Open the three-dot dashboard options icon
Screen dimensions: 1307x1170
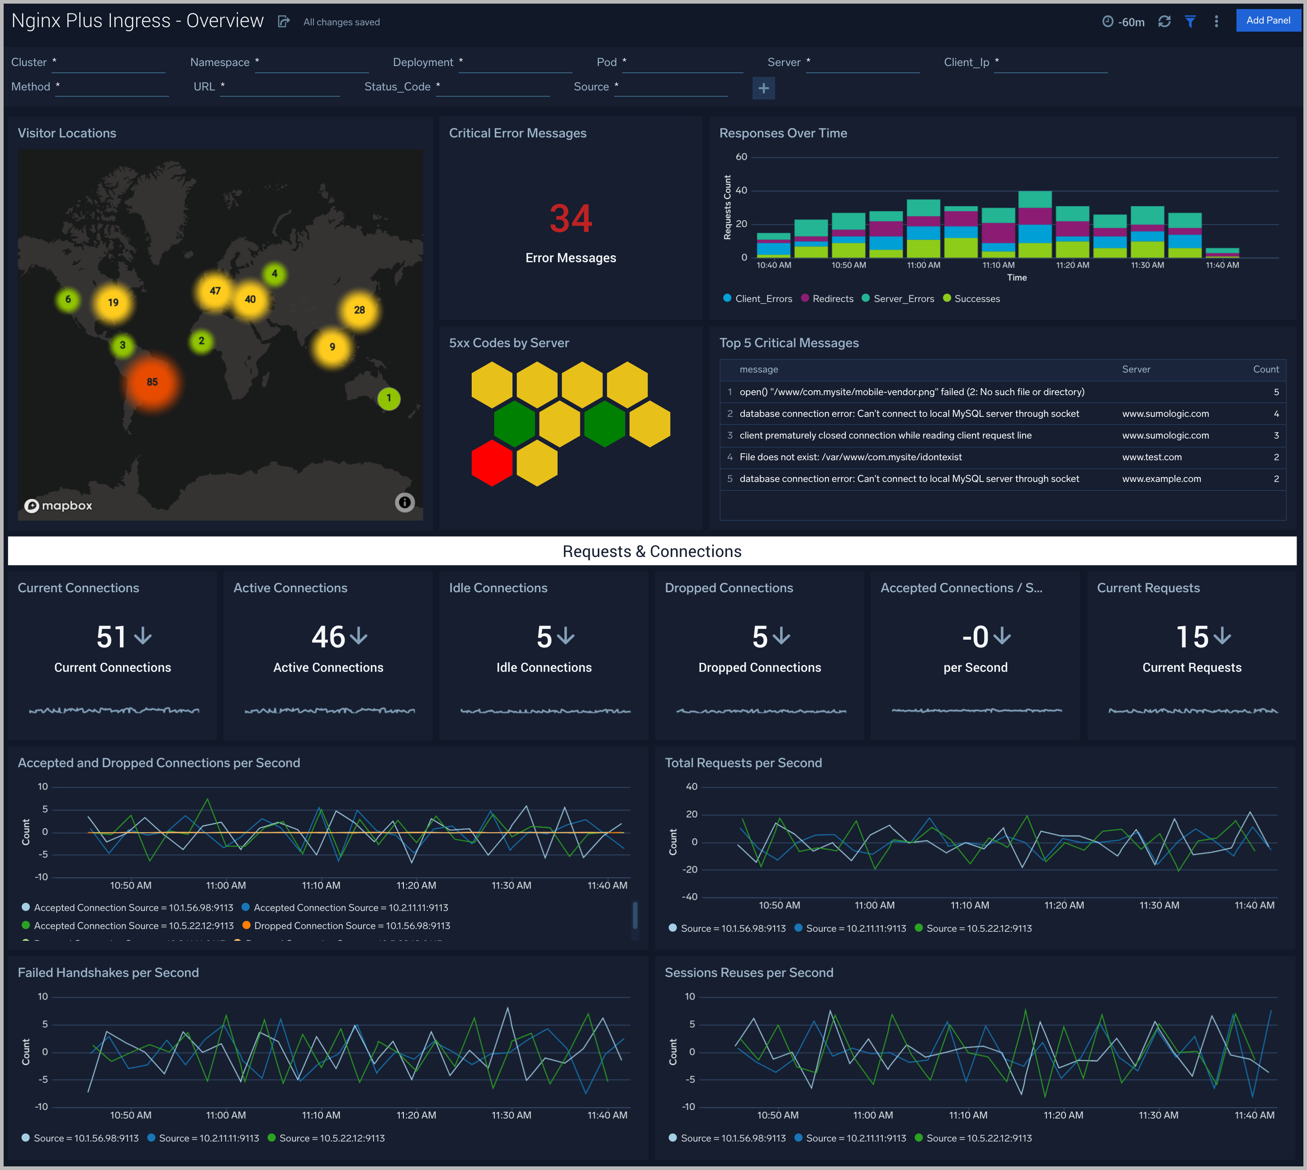(x=1216, y=21)
